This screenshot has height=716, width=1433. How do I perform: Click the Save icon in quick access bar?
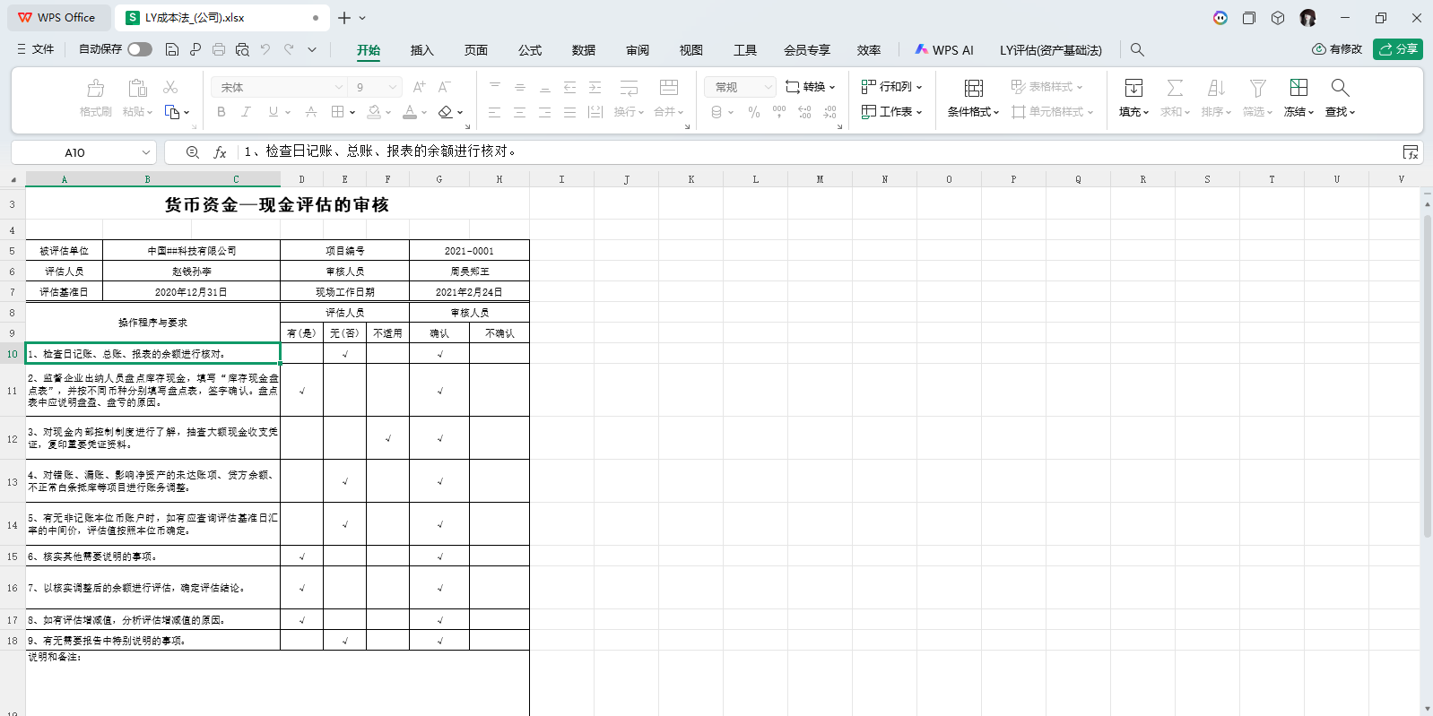[x=172, y=49]
